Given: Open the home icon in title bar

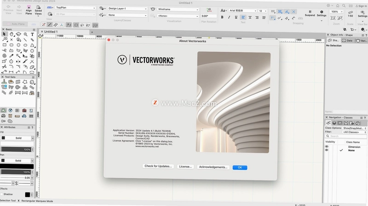Looking at the screenshot, I should [338, 6].
